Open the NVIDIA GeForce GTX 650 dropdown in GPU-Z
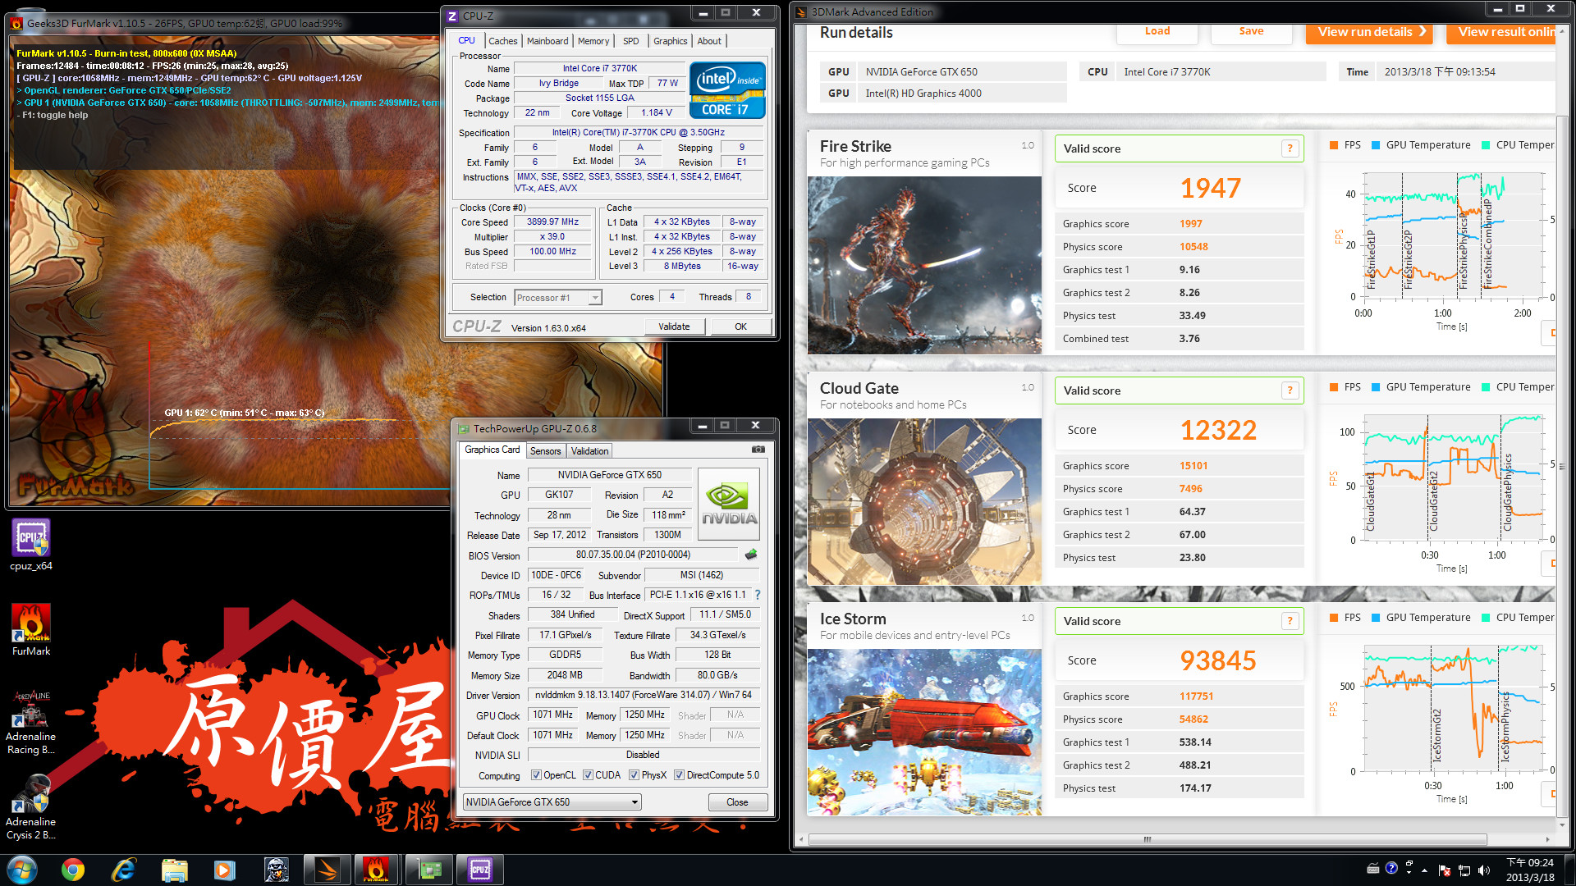1576x886 pixels. (552, 802)
